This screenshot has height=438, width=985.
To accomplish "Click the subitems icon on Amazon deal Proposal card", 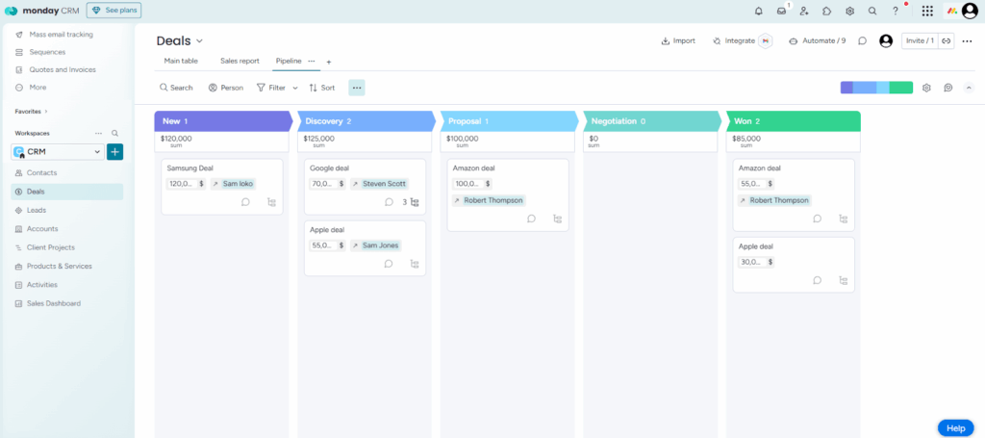I will [558, 219].
